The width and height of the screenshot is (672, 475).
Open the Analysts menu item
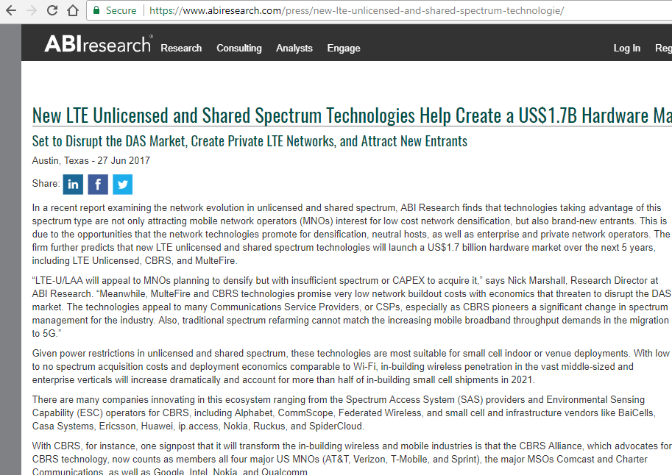pyautogui.click(x=294, y=48)
